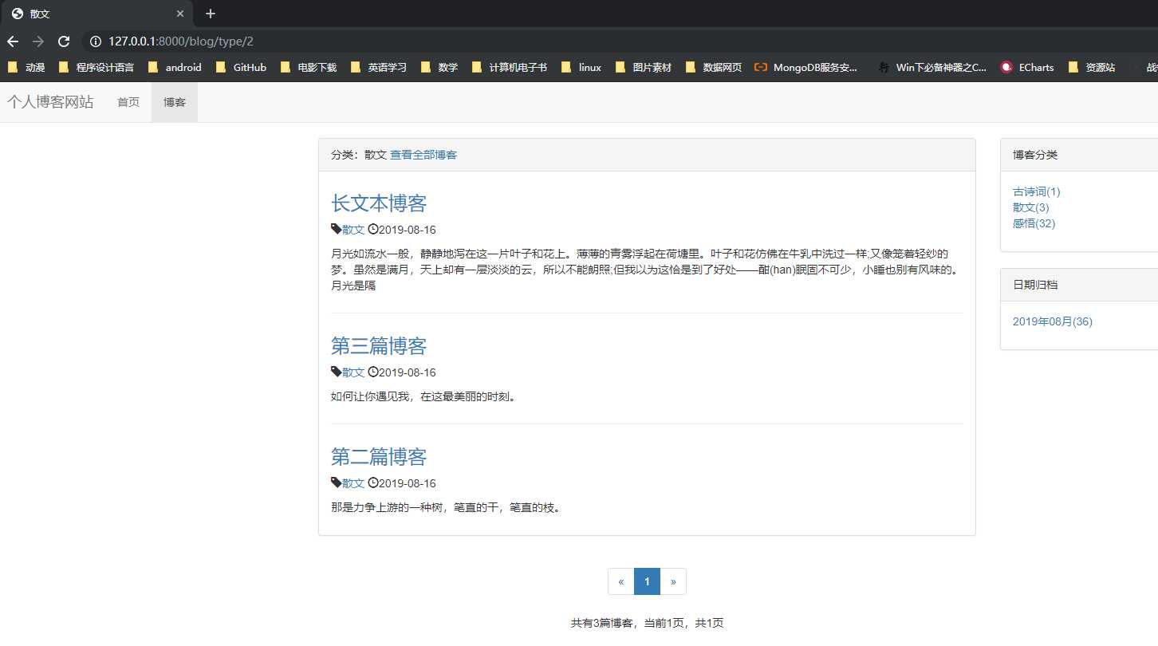The width and height of the screenshot is (1158, 646).
Task: Close the 散文 browser tab
Action: point(180,14)
